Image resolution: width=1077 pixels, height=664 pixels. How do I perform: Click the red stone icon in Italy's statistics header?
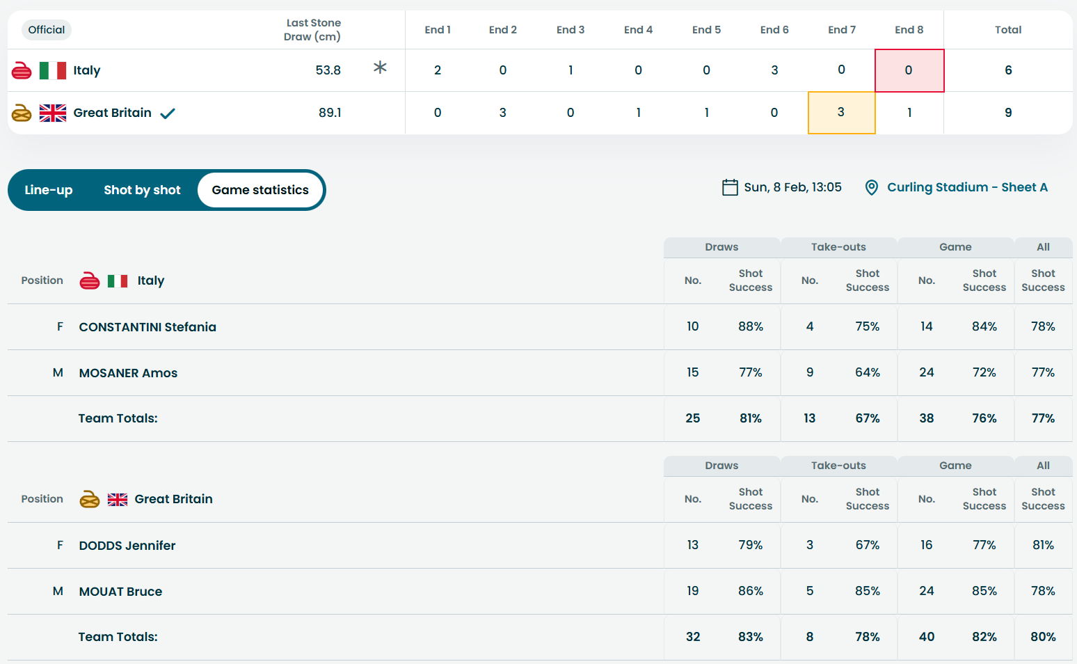(90, 280)
